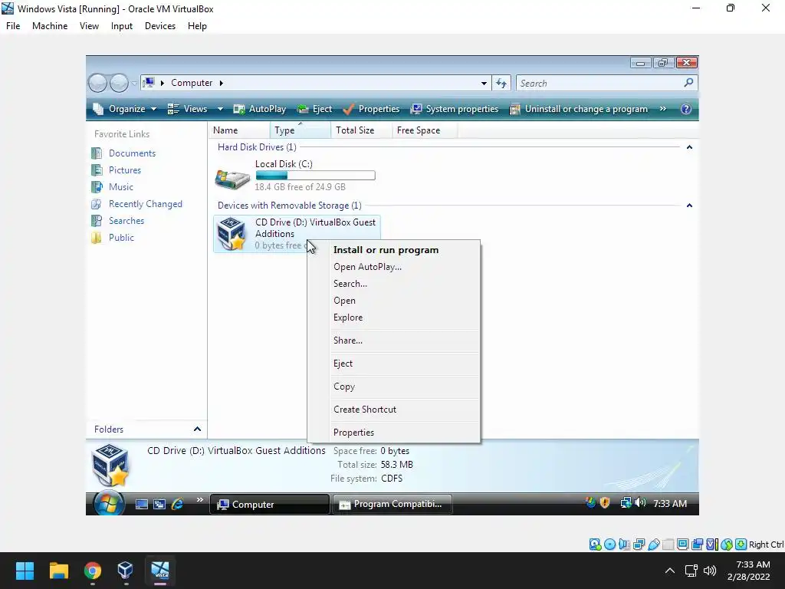
Task: Open the Windows 11 Start button
Action: (x=25, y=571)
